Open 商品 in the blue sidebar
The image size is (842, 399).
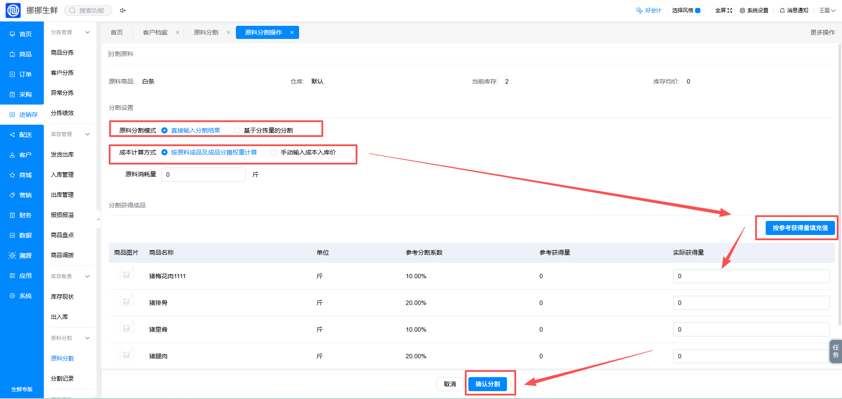tap(21, 54)
